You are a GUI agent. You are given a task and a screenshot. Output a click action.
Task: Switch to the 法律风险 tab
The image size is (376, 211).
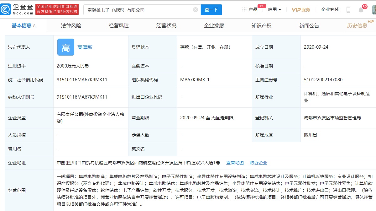[x=71, y=26]
